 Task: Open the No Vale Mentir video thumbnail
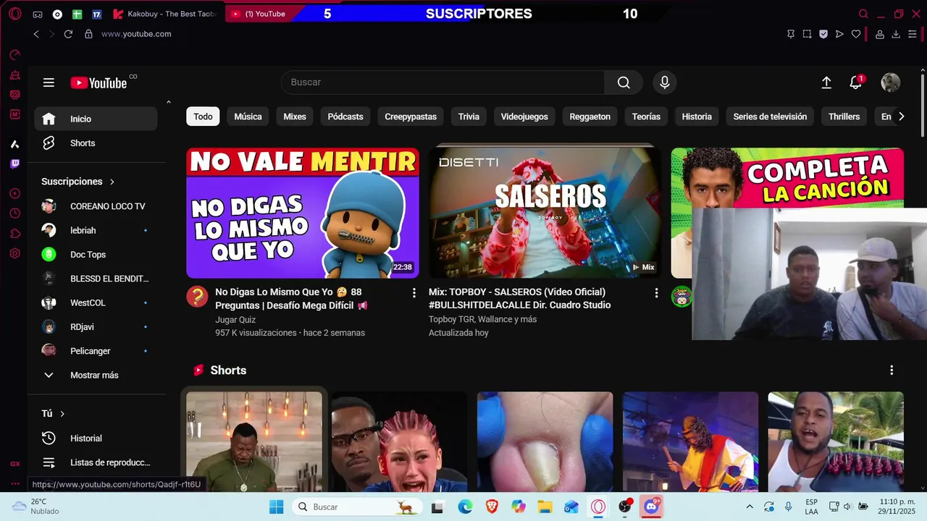coord(303,213)
